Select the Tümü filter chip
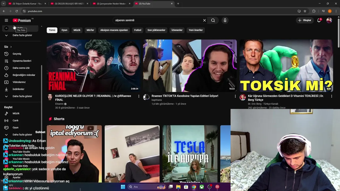The width and height of the screenshot is (340, 191). 52,30
